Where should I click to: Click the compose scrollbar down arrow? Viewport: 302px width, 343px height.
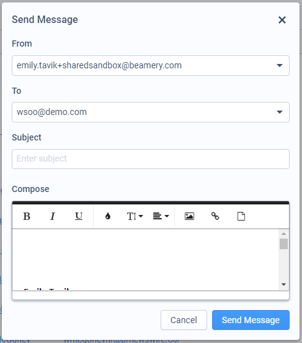[x=283, y=285]
